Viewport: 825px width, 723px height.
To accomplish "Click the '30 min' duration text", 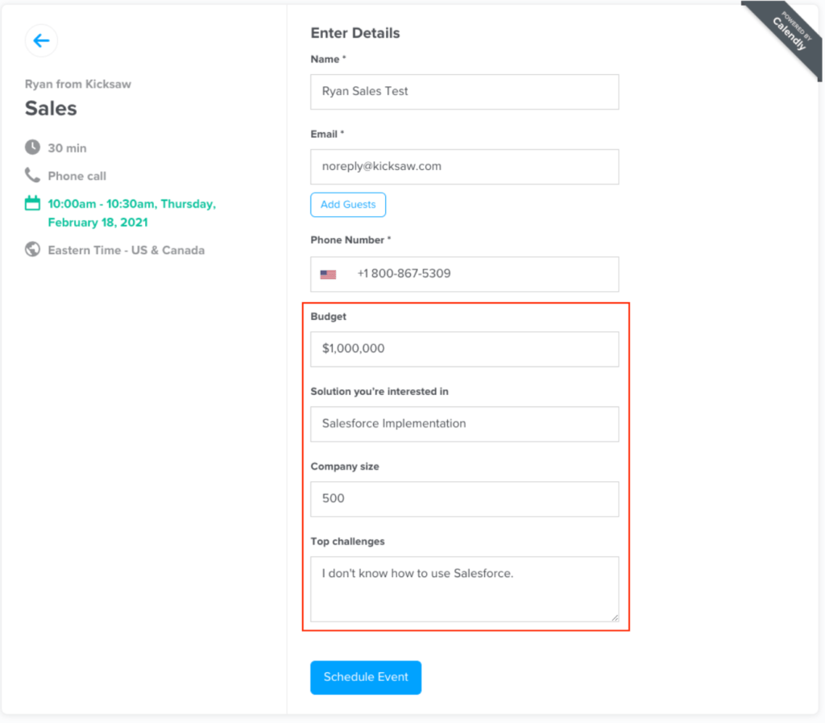I will tap(68, 148).
